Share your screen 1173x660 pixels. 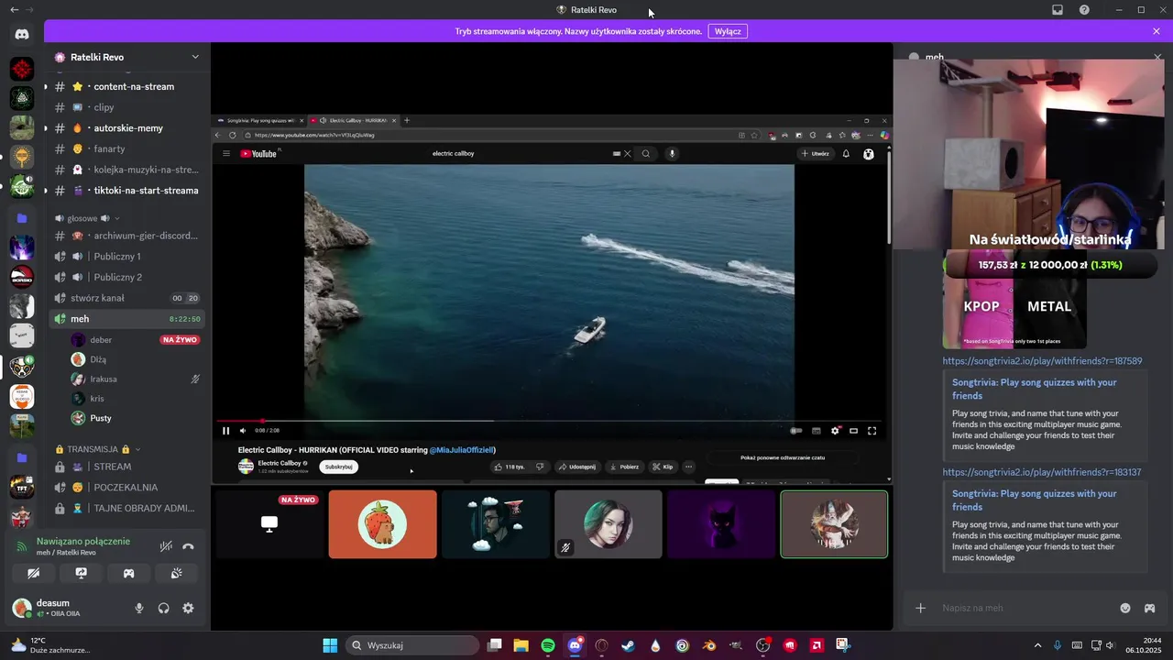tap(82, 573)
